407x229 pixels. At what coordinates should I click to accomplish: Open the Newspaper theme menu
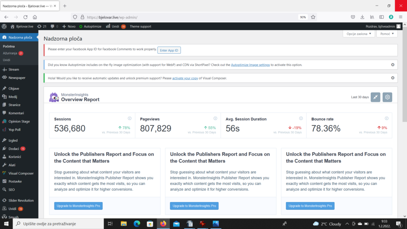coord(19,78)
